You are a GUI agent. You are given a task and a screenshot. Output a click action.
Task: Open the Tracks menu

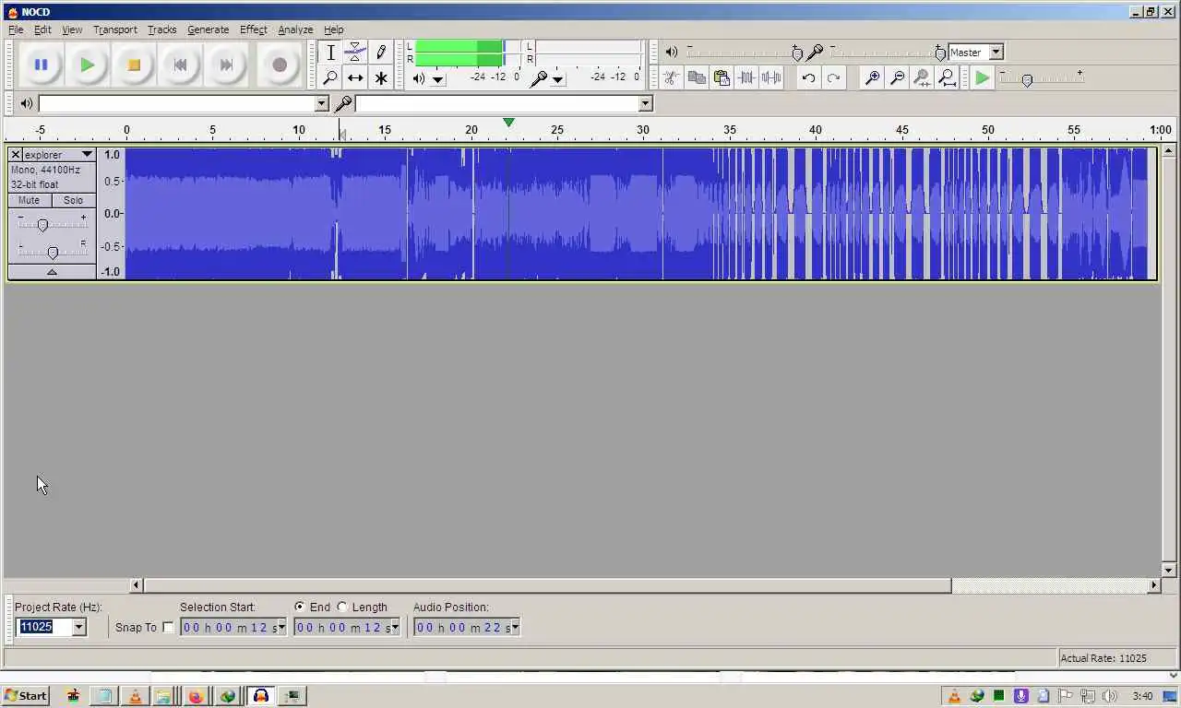161,29
